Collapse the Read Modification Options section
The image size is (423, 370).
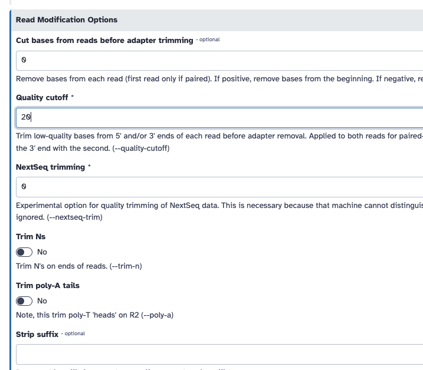point(67,20)
